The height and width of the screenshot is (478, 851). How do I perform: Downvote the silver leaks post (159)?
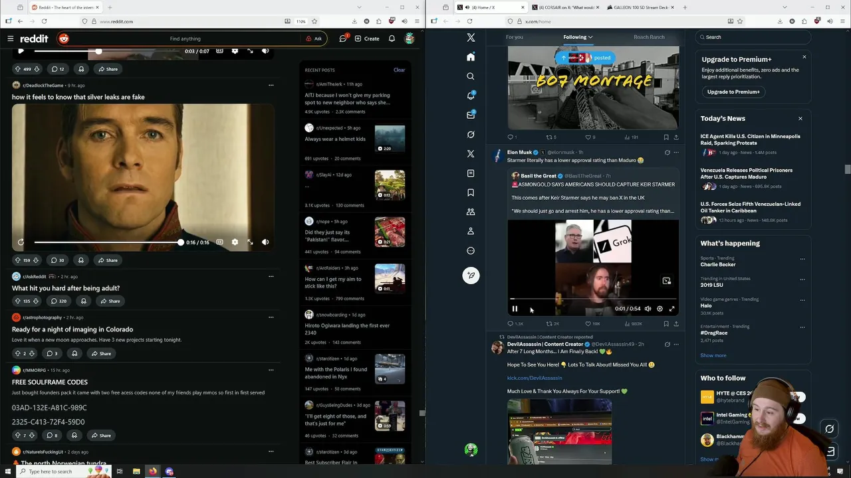pos(37,260)
